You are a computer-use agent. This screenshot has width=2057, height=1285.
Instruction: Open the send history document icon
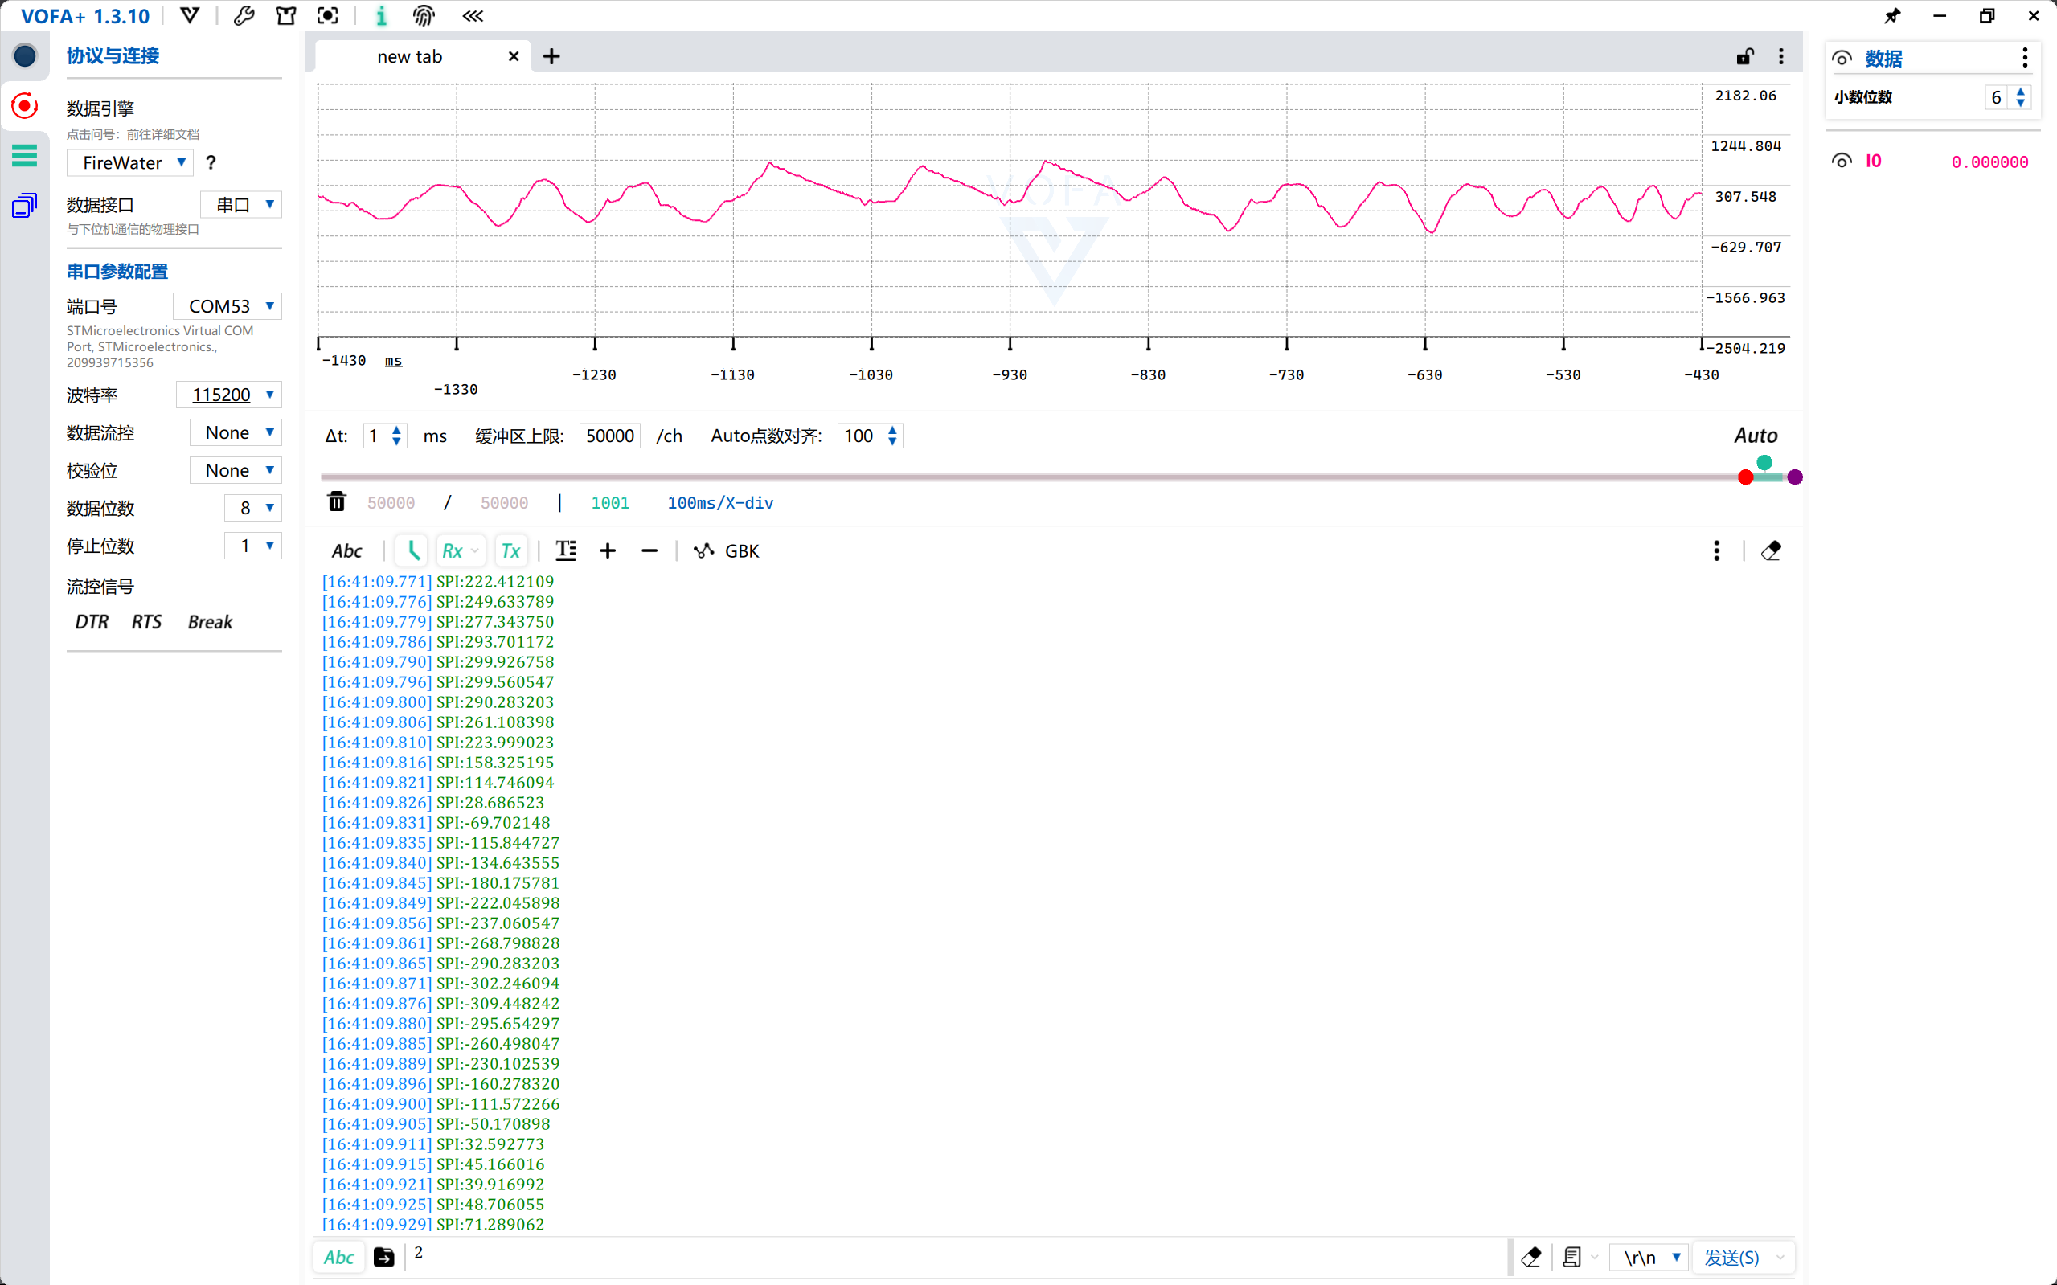click(x=1571, y=1257)
